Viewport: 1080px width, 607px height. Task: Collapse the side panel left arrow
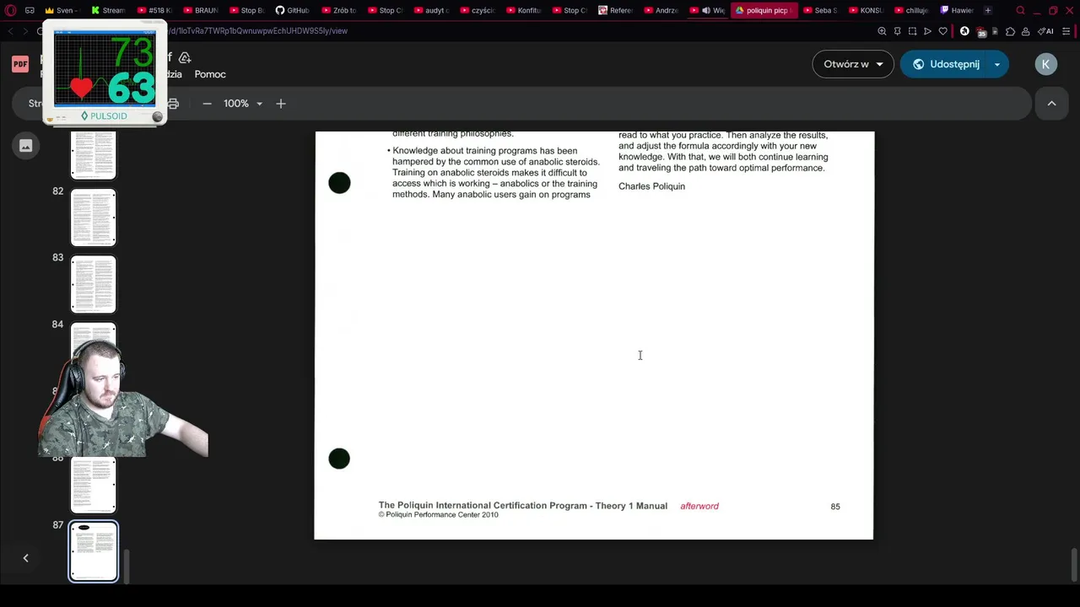point(25,558)
